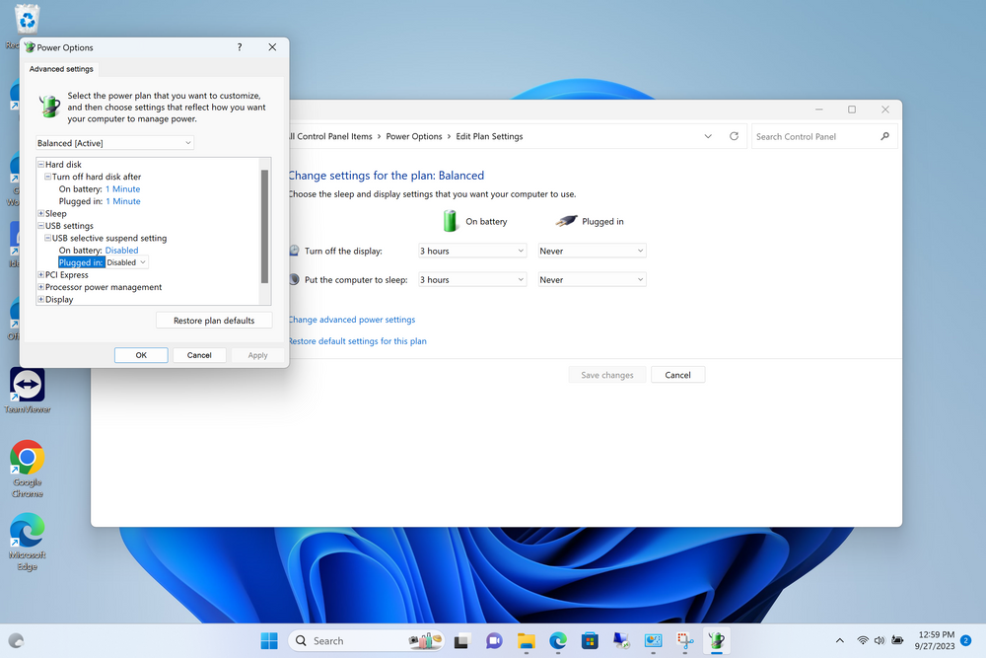Click the 1 Minute On battery link
This screenshot has width=986, height=658.
(123, 188)
